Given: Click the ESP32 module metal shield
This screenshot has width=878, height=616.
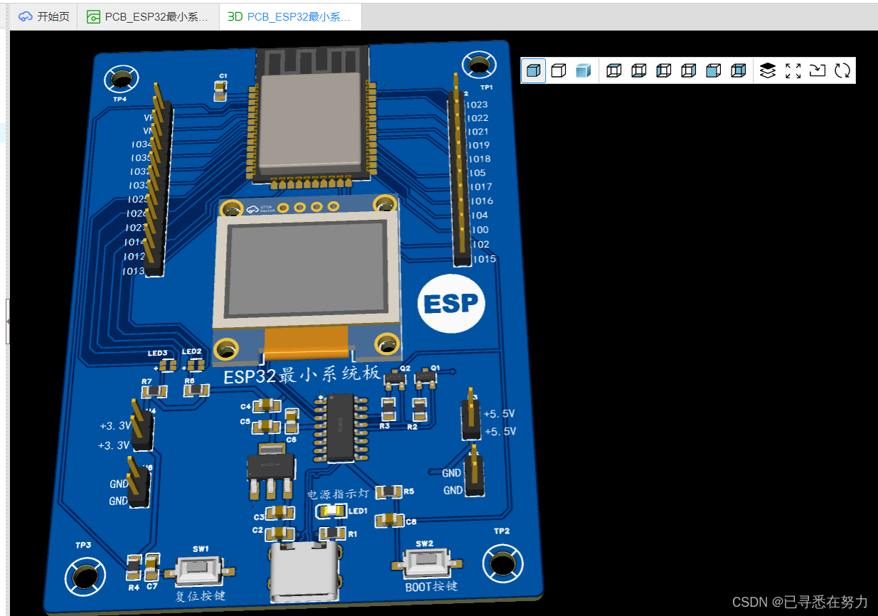Looking at the screenshot, I should pos(311,122).
